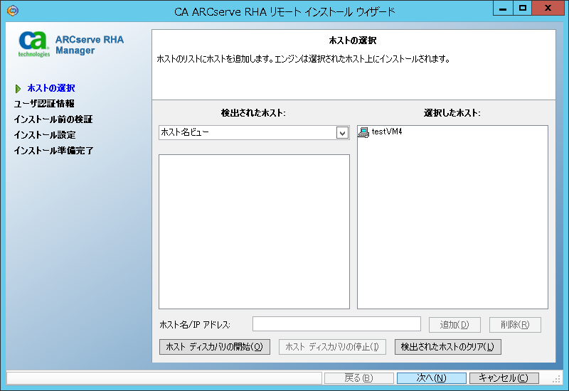The height and width of the screenshot is (391, 569).
Task: Close the wizard window
Action: click(548, 8)
